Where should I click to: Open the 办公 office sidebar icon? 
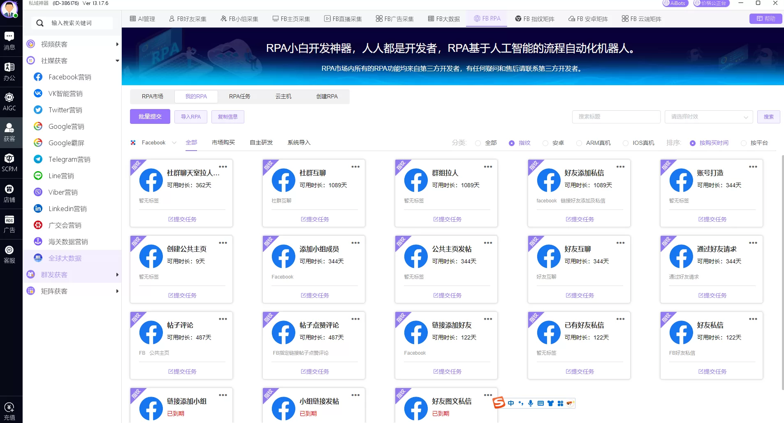click(9, 71)
